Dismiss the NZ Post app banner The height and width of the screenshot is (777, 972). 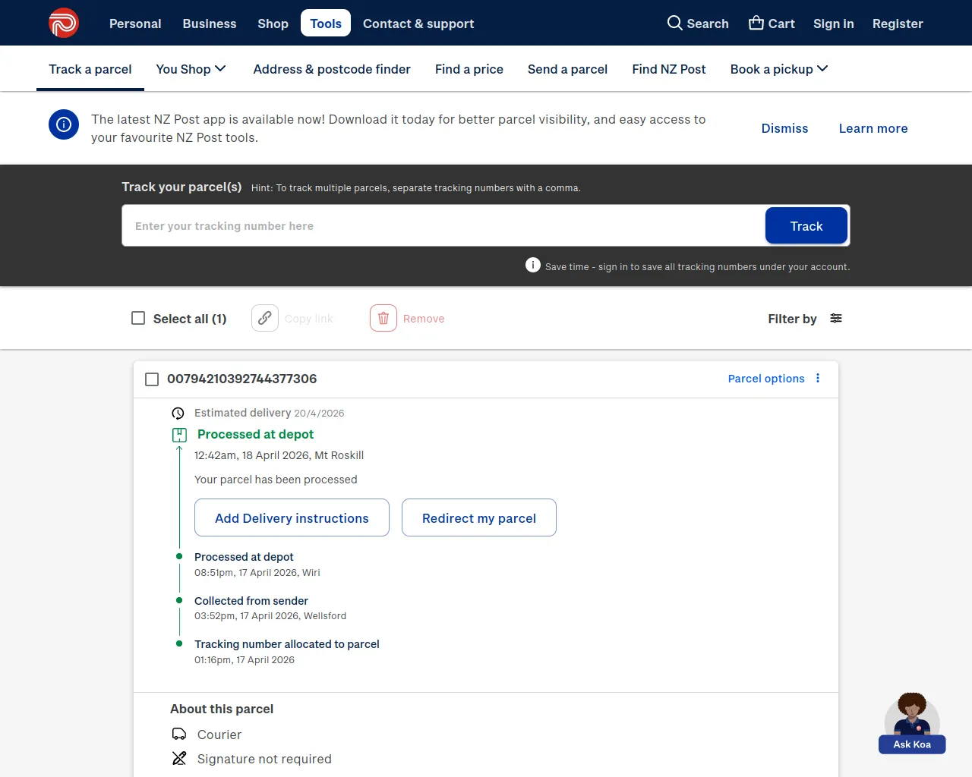click(x=784, y=128)
